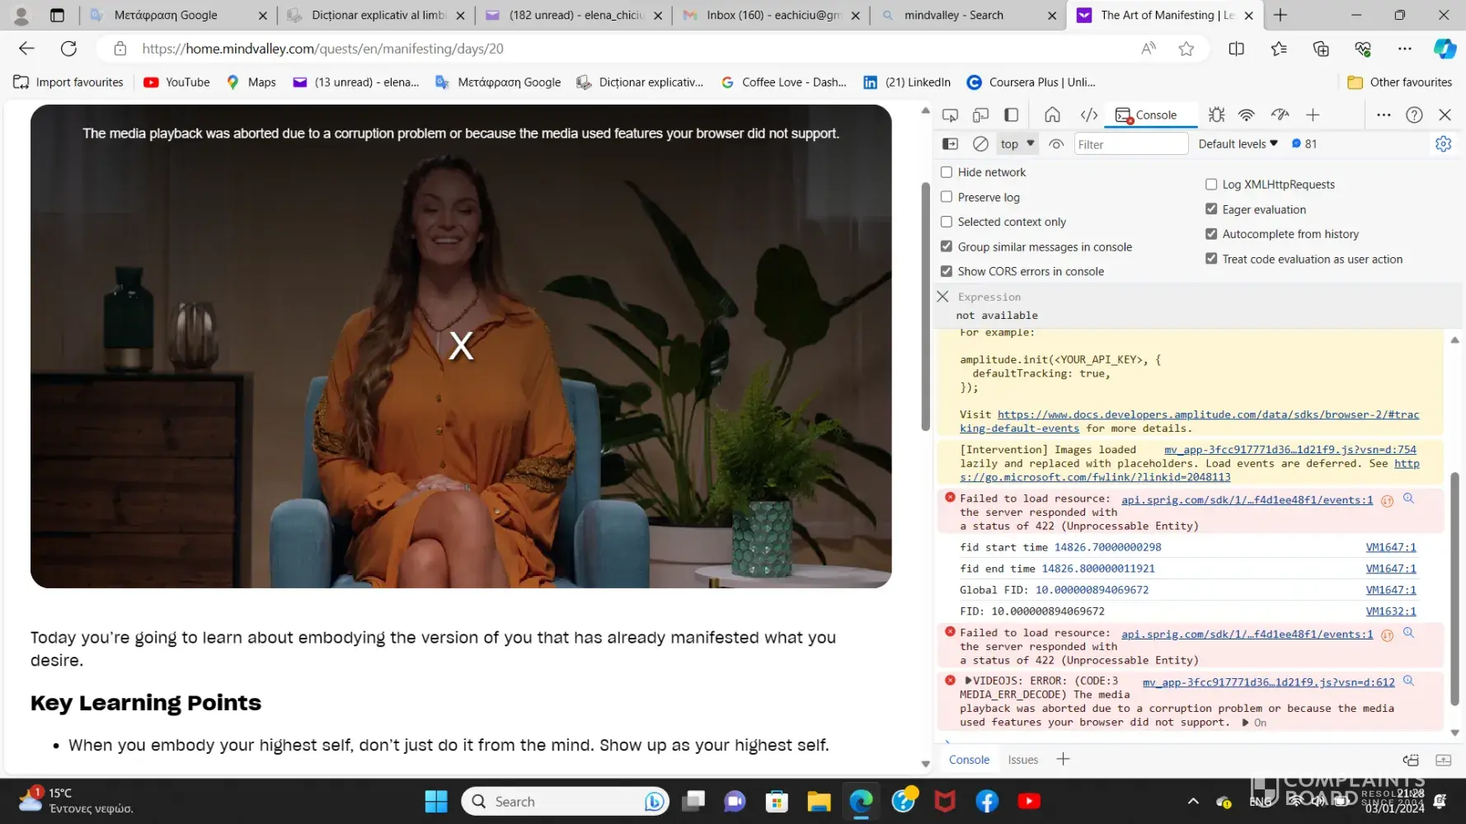
Task: Open the Sources debugger bug icon
Action: point(1216,115)
